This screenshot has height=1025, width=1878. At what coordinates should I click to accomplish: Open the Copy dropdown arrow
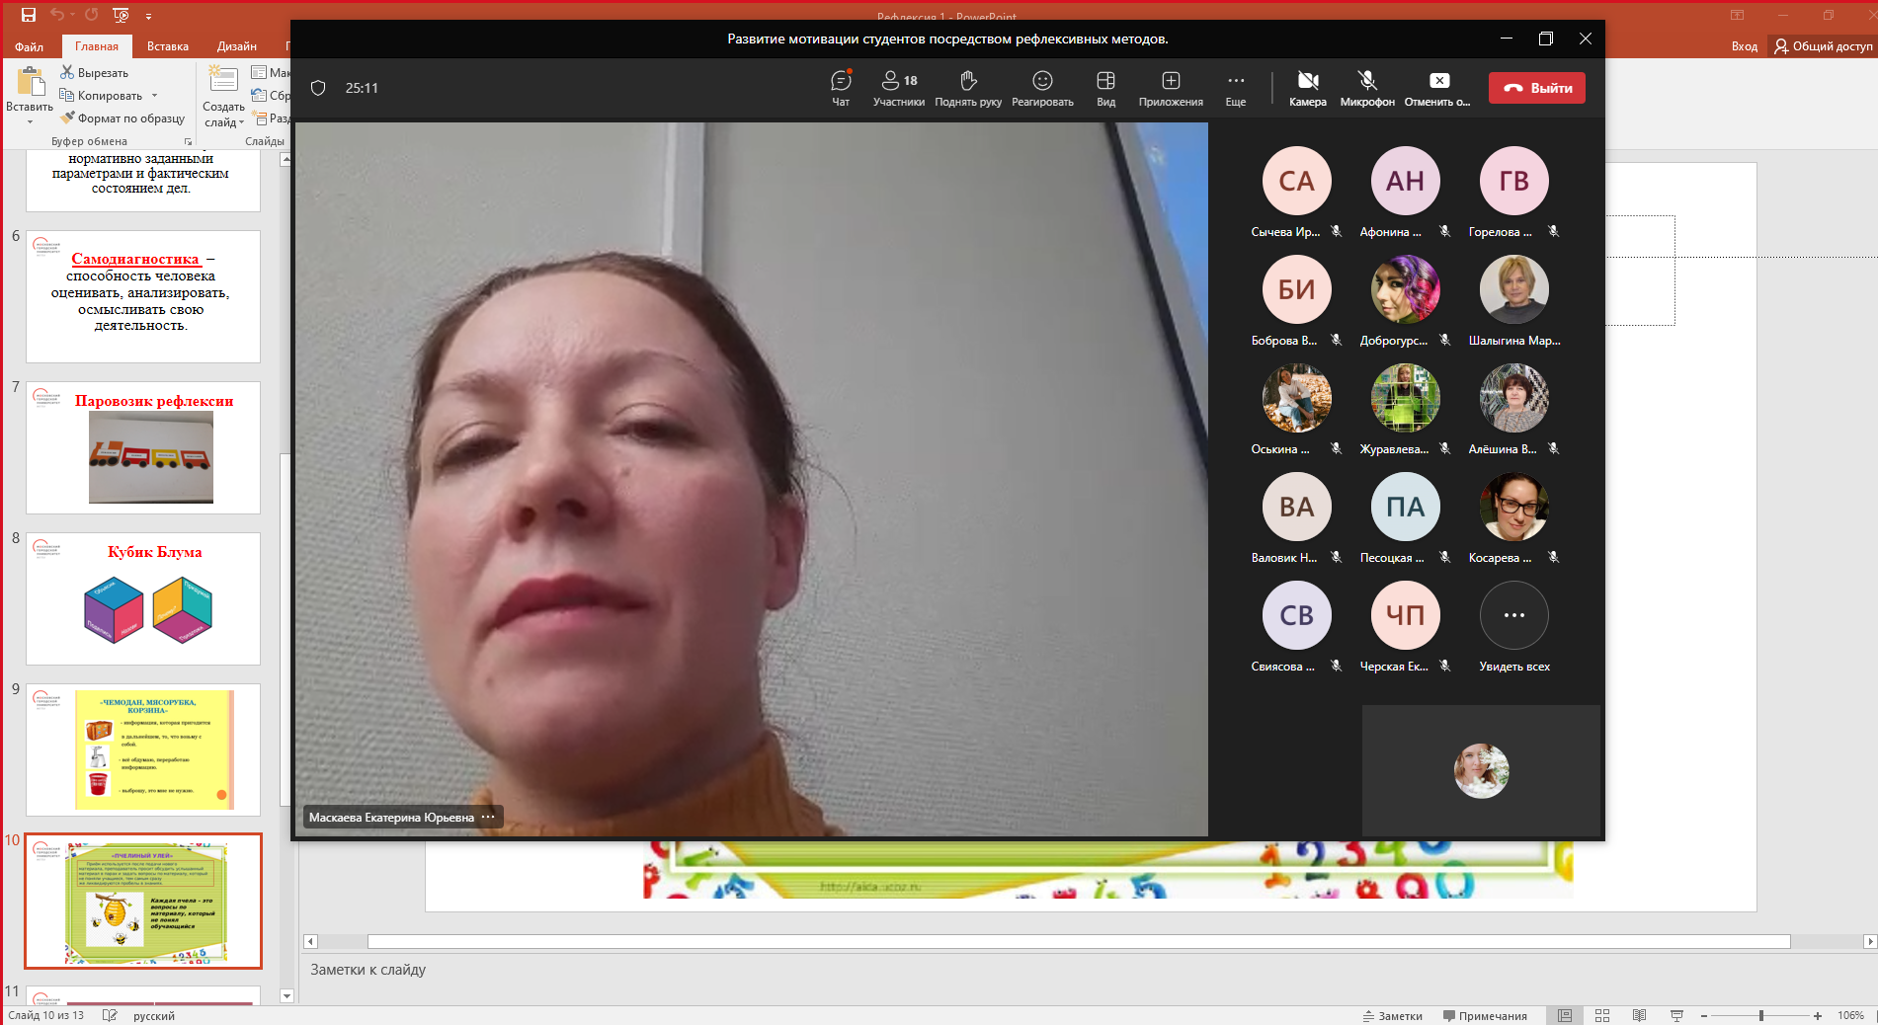[x=154, y=96]
